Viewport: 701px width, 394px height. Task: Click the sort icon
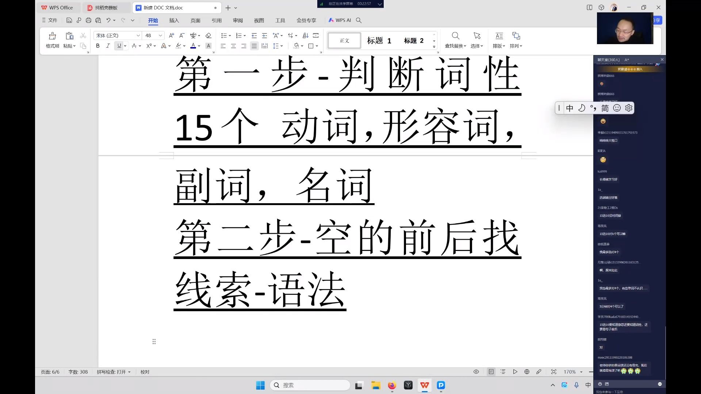tap(306, 35)
